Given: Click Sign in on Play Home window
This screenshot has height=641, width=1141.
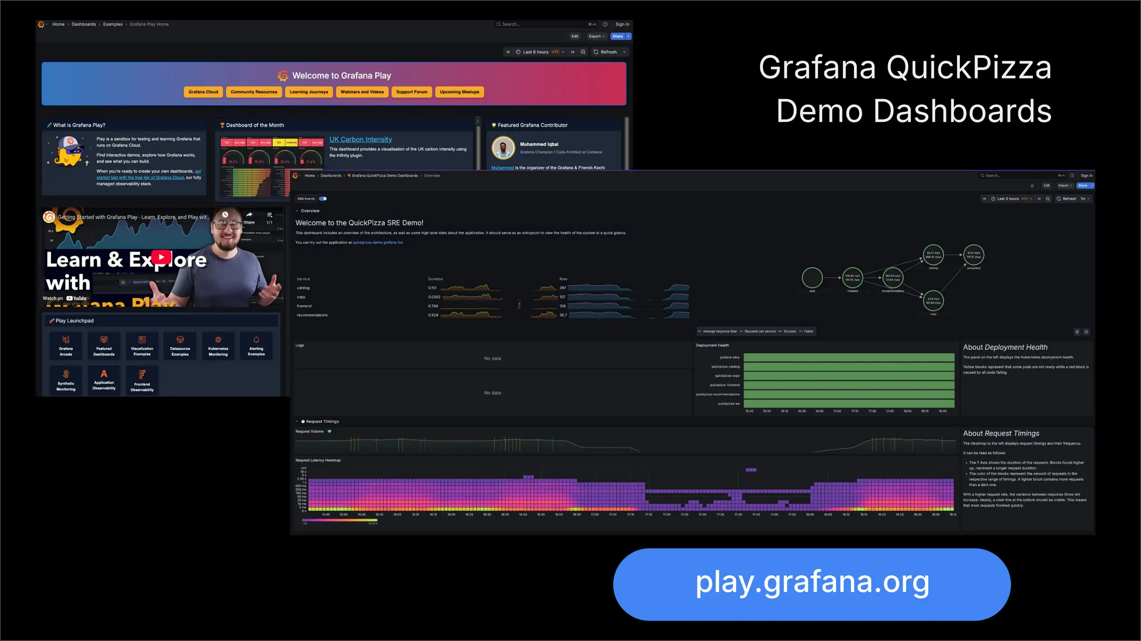Looking at the screenshot, I should [x=622, y=24].
